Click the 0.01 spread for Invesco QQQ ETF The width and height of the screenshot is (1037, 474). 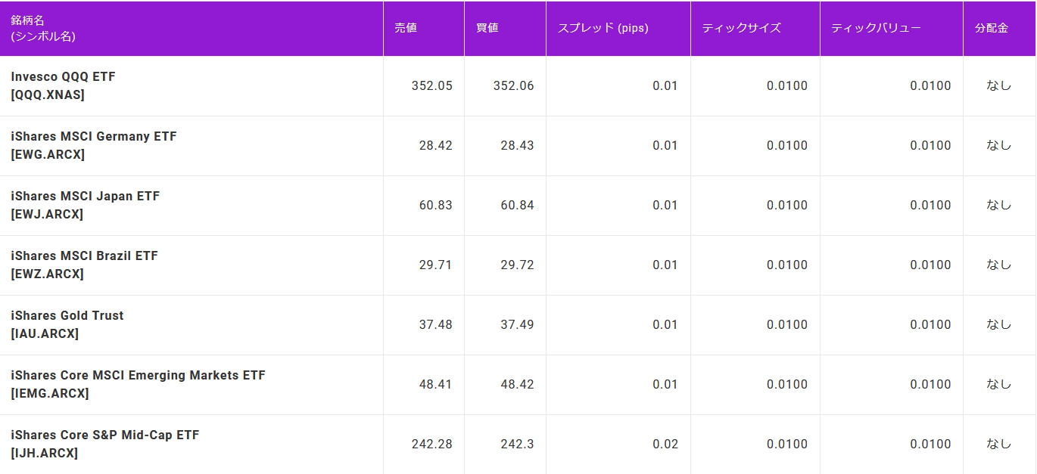[665, 85]
